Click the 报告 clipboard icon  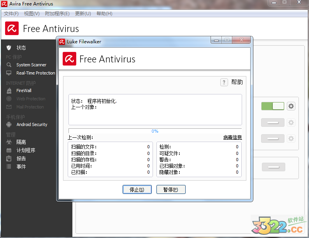[x=9, y=158]
